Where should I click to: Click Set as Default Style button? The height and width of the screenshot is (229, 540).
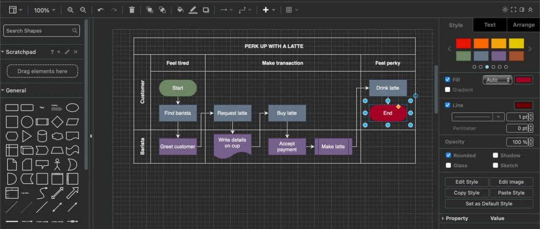[x=489, y=204]
